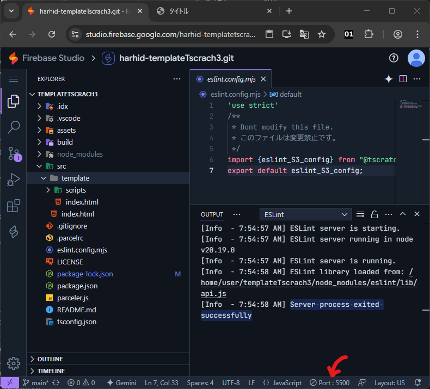Select the ESLint output channel dropdown
Screen dimensions: 430x389
click(305, 214)
